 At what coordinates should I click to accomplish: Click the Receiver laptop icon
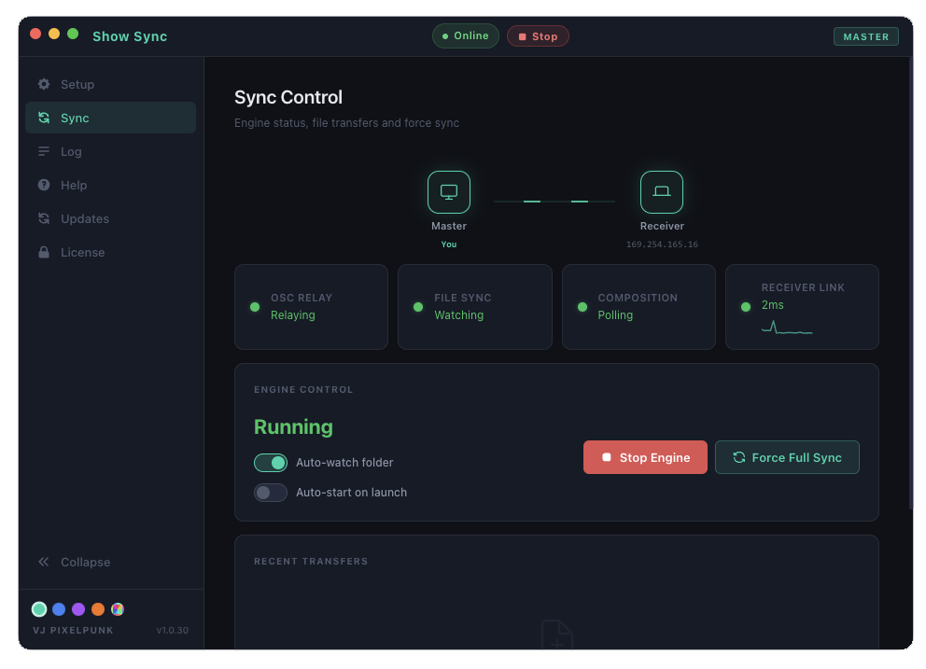point(662,192)
